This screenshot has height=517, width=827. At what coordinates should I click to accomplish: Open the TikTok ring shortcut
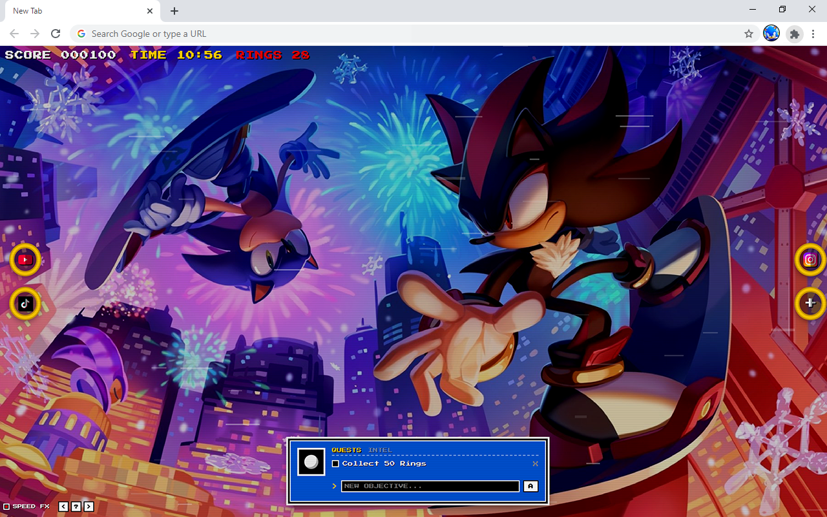coord(25,304)
